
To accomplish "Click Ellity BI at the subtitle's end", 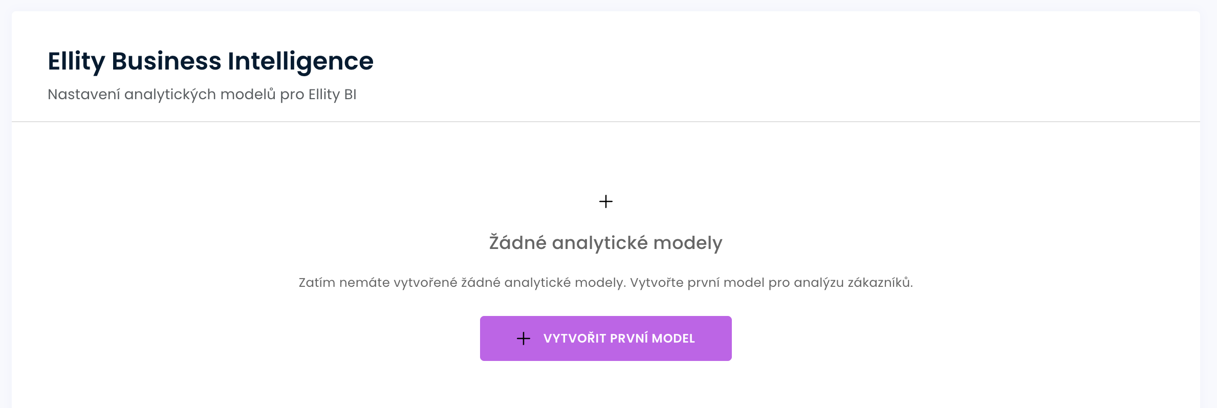I will tap(332, 95).
